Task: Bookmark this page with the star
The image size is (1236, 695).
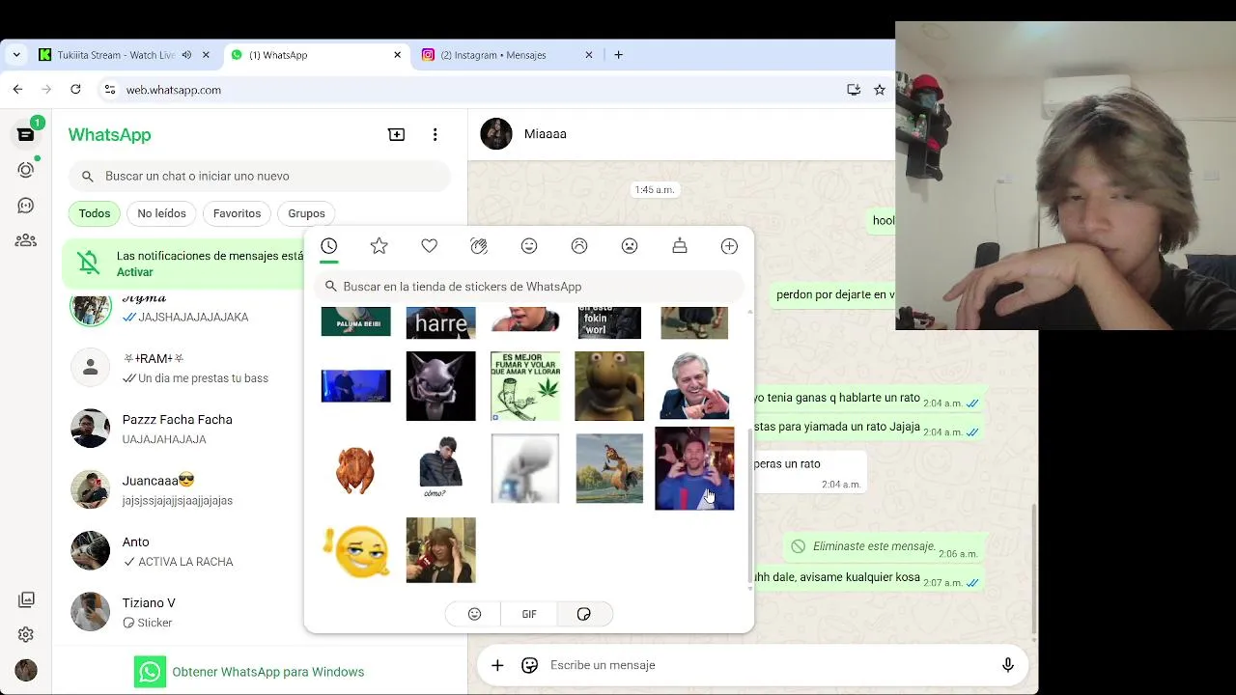Action: point(880,90)
